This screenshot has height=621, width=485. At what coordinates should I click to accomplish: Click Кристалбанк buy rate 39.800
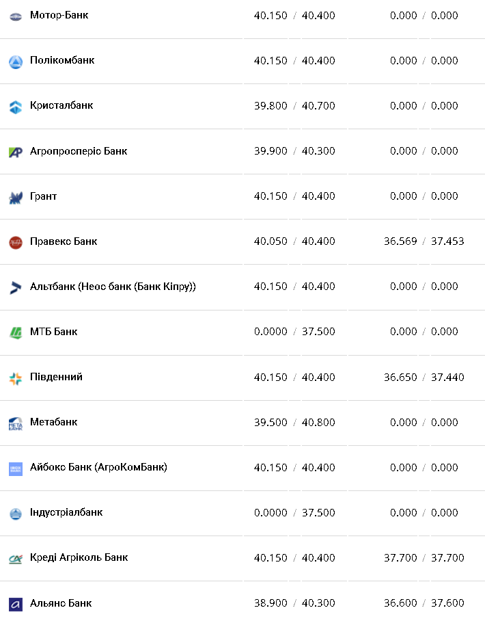tap(271, 106)
